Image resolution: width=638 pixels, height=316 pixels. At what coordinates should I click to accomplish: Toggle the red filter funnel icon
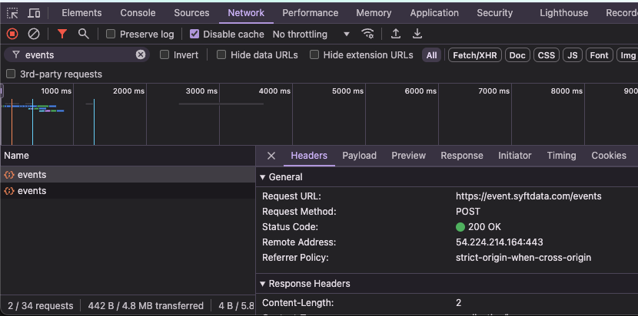pyautogui.click(x=62, y=34)
